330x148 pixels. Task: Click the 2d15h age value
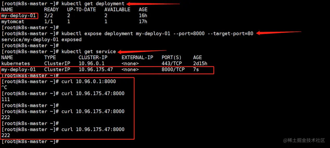pyautogui.click(x=200, y=64)
